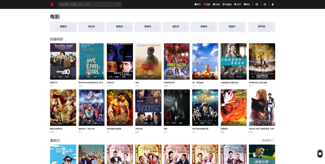Screen dimensions: 325x164
Task: Open the watch history play icon
Action: (257, 4)
